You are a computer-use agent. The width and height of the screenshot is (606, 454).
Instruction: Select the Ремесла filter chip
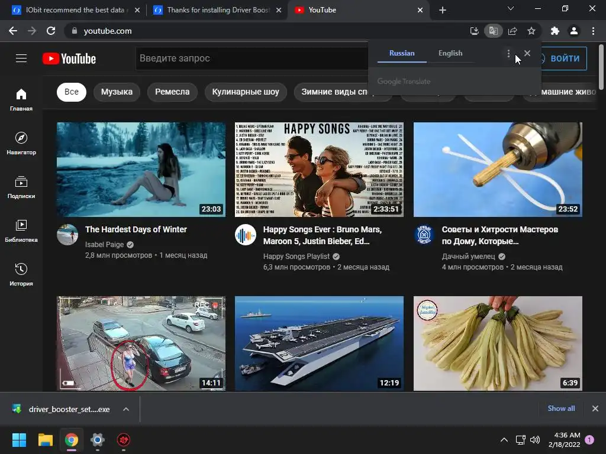pyautogui.click(x=172, y=92)
